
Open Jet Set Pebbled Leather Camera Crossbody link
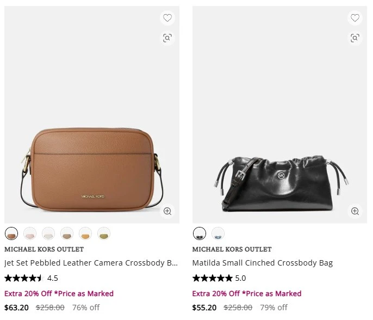point(91,263)
